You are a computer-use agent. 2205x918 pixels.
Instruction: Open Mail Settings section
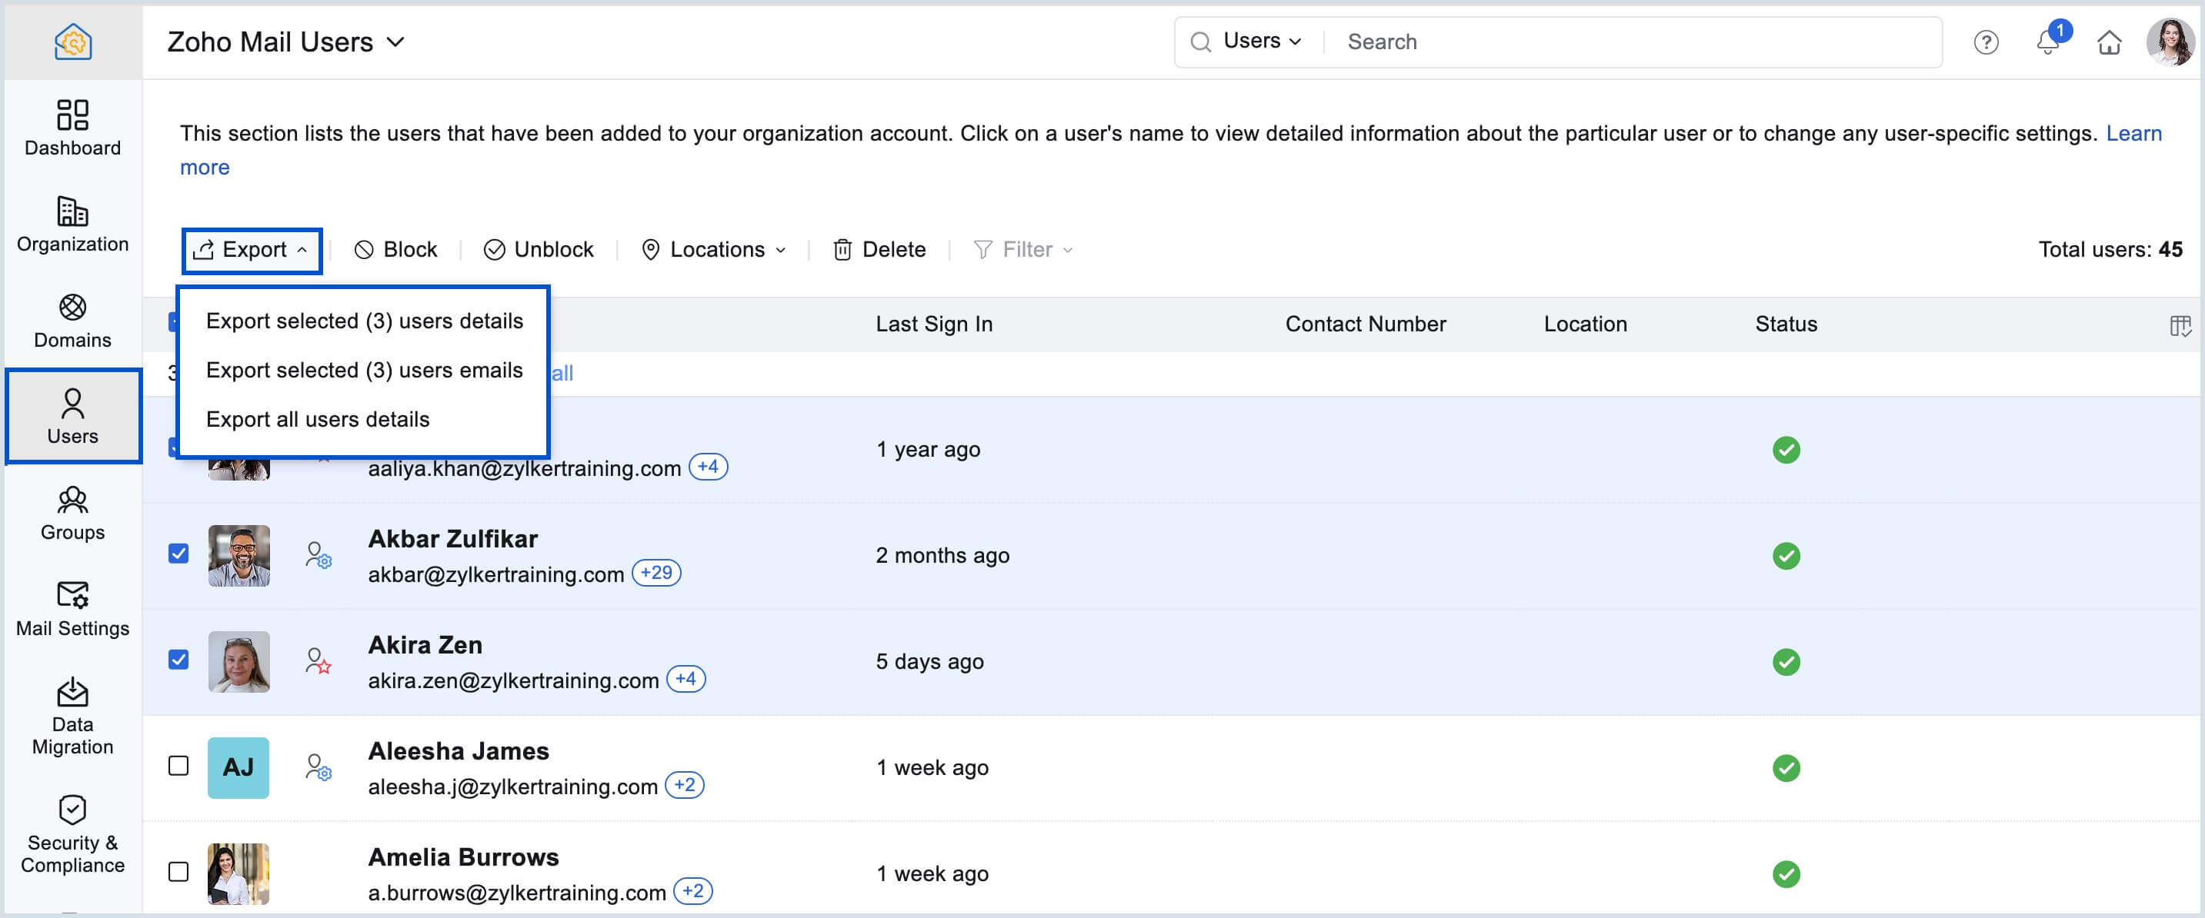pyautogui.click(x=72, y=608)
